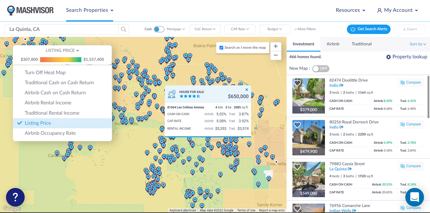Click Get Search Alerts button
Viewport: 430px width, 213px height.
pyautogui.click(x=369, y=29)
